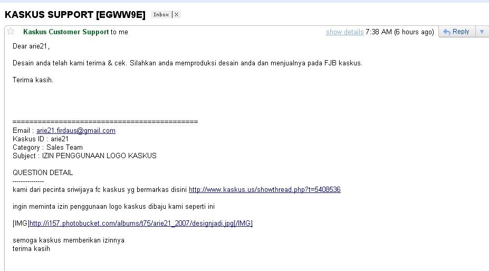
Task: Open the show details link
Action: point(344,32)
